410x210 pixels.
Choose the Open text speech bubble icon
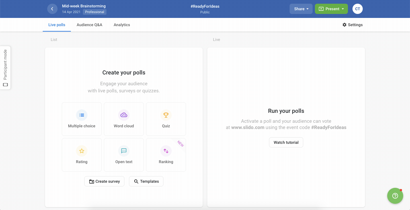click(x=124, y=151)
